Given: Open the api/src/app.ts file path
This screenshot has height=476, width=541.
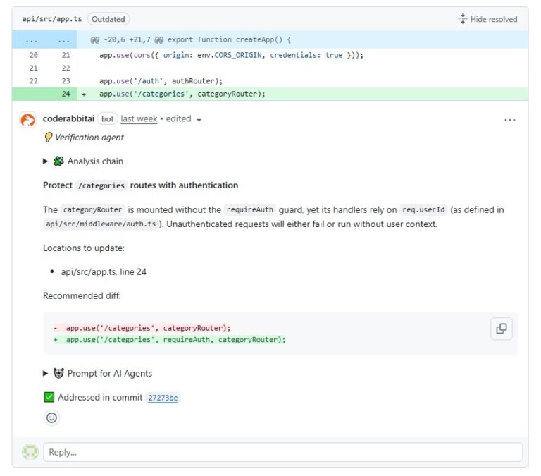Looking at the screenshot, I should (52, 19).
